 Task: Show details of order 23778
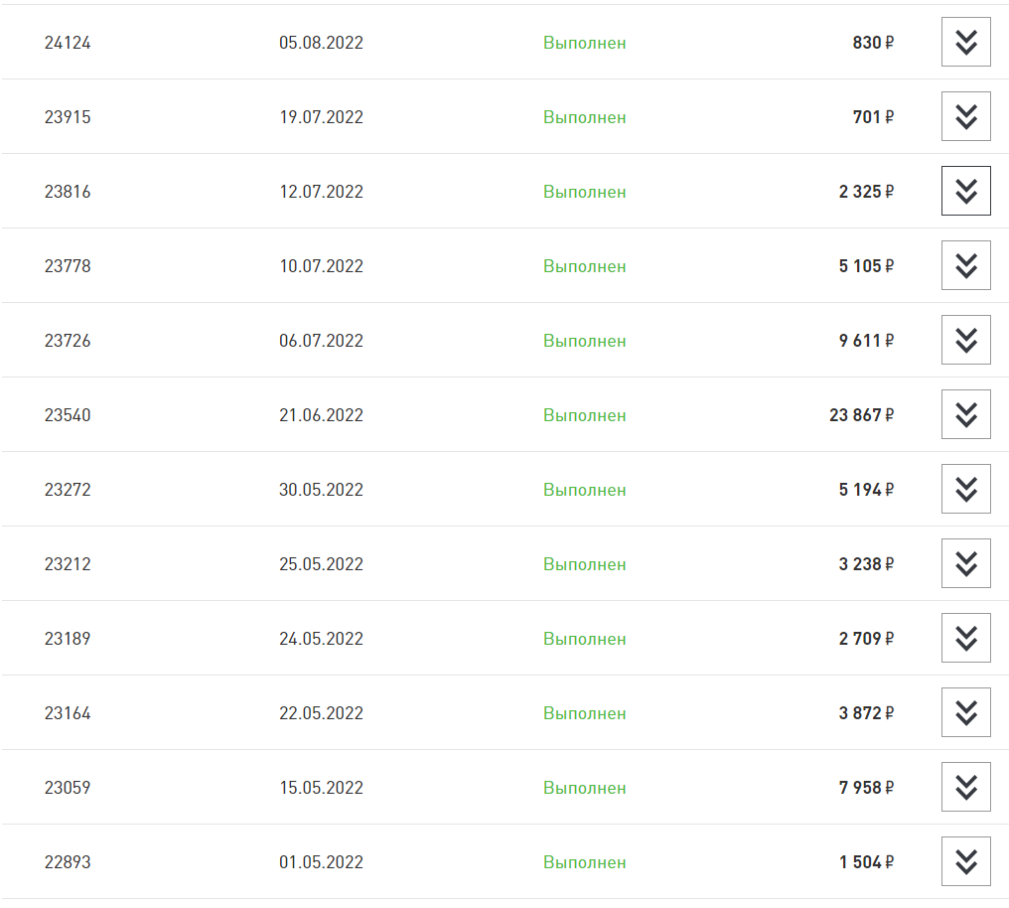coord(965,266)
